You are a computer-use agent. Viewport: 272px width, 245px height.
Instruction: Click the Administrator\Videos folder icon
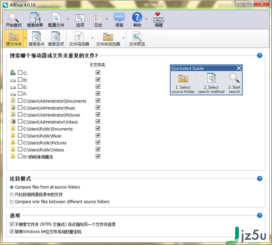point(13,121)
